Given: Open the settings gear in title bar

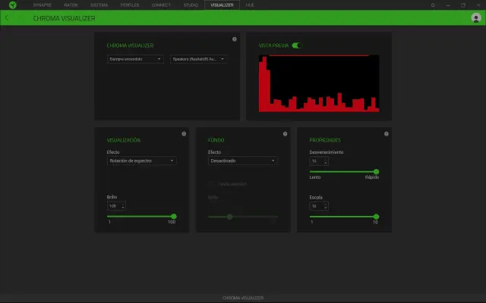Looking at the screenshot, I should tap(433, 5).
